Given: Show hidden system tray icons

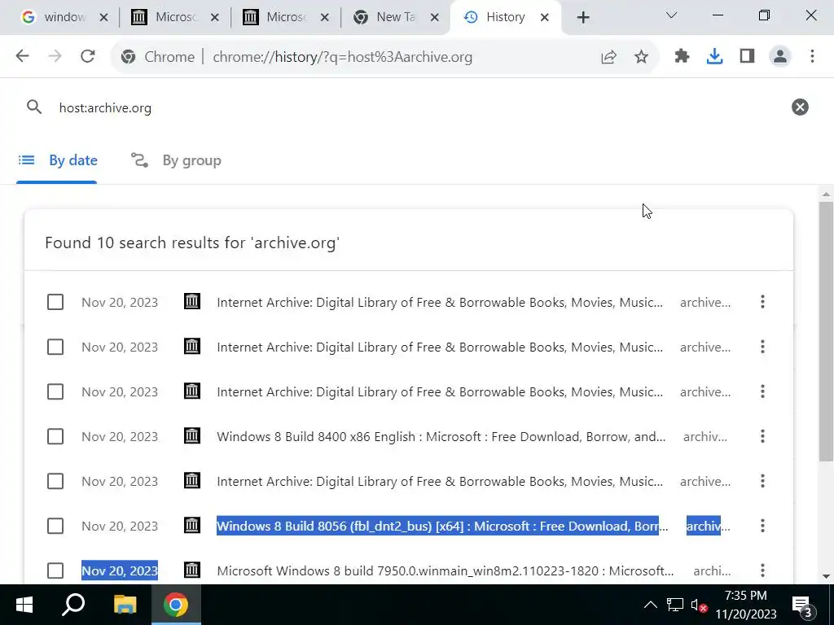Looking at the screenshot, I should click(650, 605).
